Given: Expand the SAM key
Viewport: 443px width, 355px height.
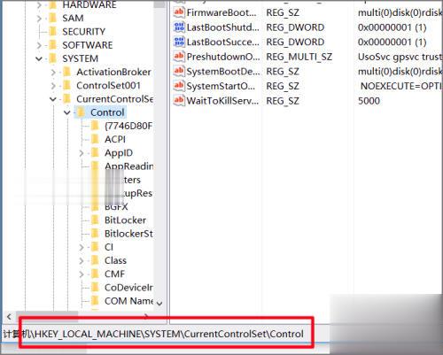Looking at the screenshot, I should pyautogui.click(x=39, y=19).
